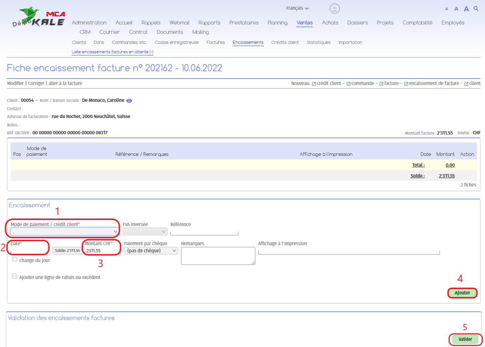The image size is (485, 347).
Task: Check Ajouter une ligne de rabais ou excédent
Action: pyautogui.click(x=15, y=276)
